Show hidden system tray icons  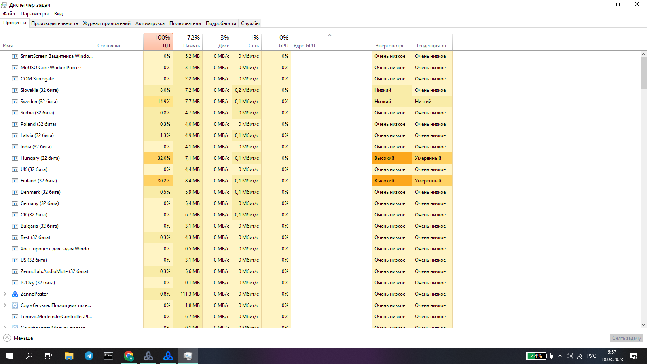coord(560,356)
